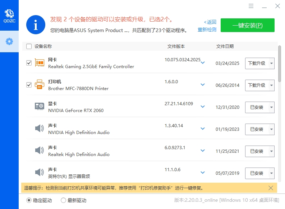This screenshot has width=285, height=209.
Task: Click the speaker icon for Realtek High Definition Audio
Action: coord(40,150)
